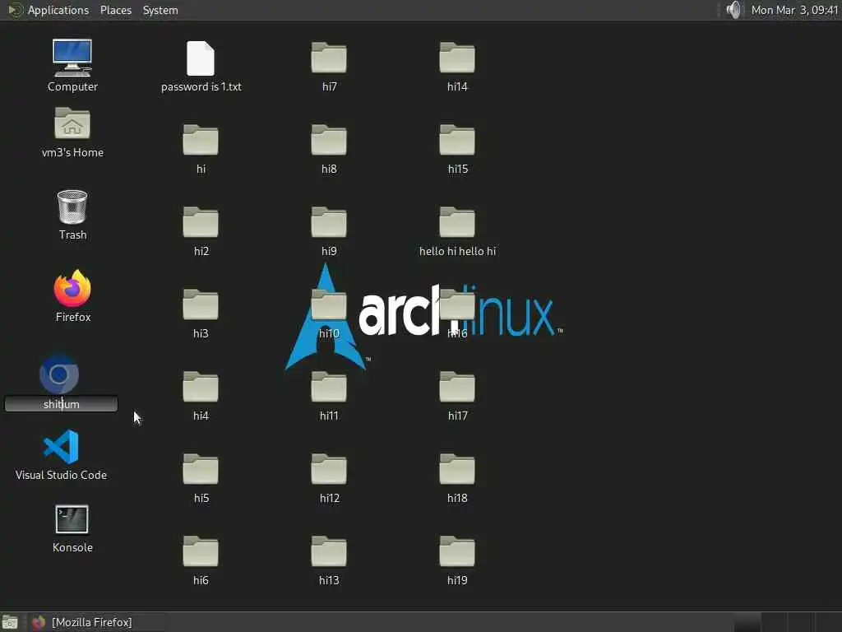Click the volume speaker icon in the panel
This screenshot has width=842, height=632.
point(733,10)
